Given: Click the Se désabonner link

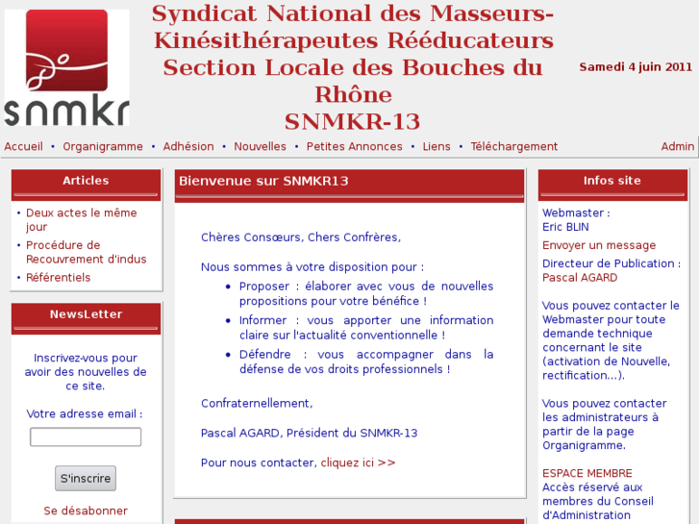Looking at the screenshot, I should (x=86, y=511).
